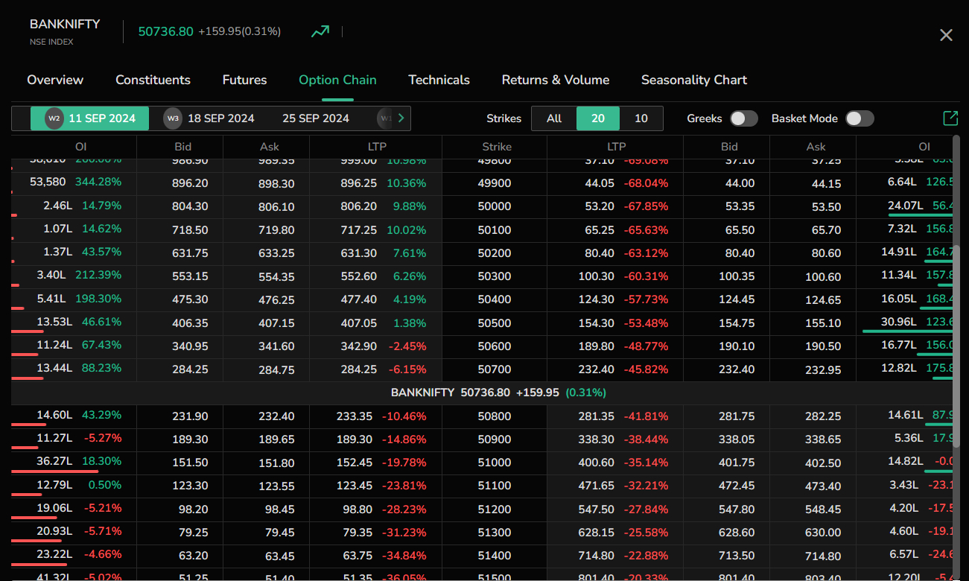
Task: Click strike 50800
Action: (495, 416)
